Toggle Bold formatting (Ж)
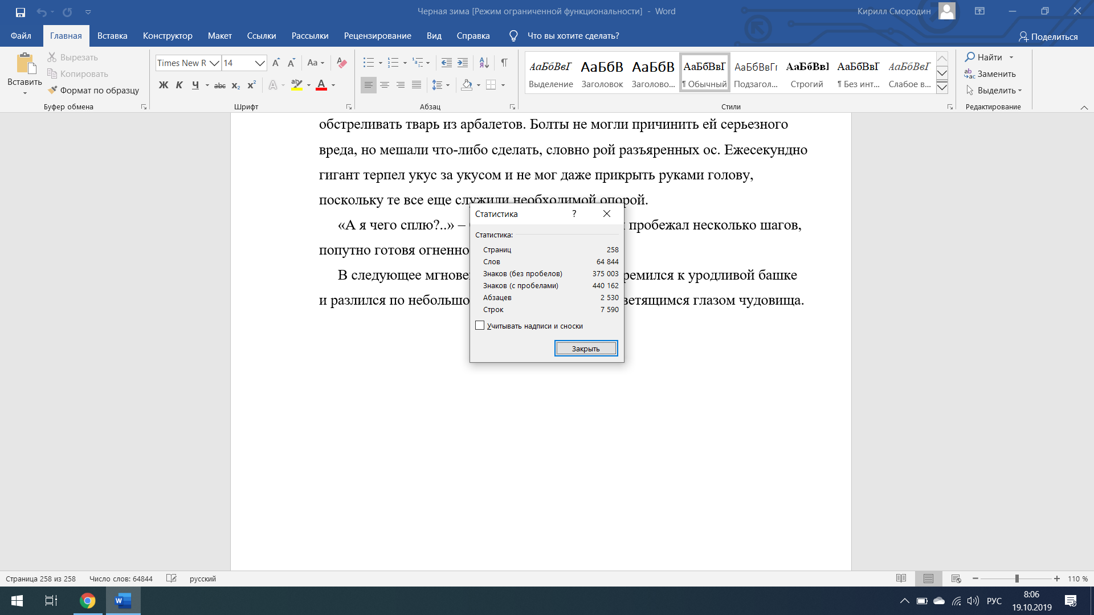The height and width of the screenshot is (615, 1094). [x=164, y=85]
